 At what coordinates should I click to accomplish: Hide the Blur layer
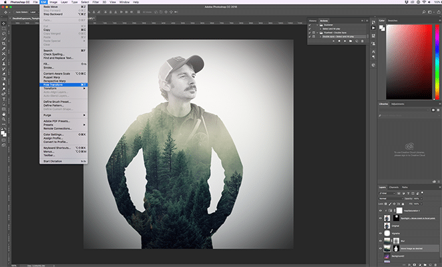coord(381,241)
